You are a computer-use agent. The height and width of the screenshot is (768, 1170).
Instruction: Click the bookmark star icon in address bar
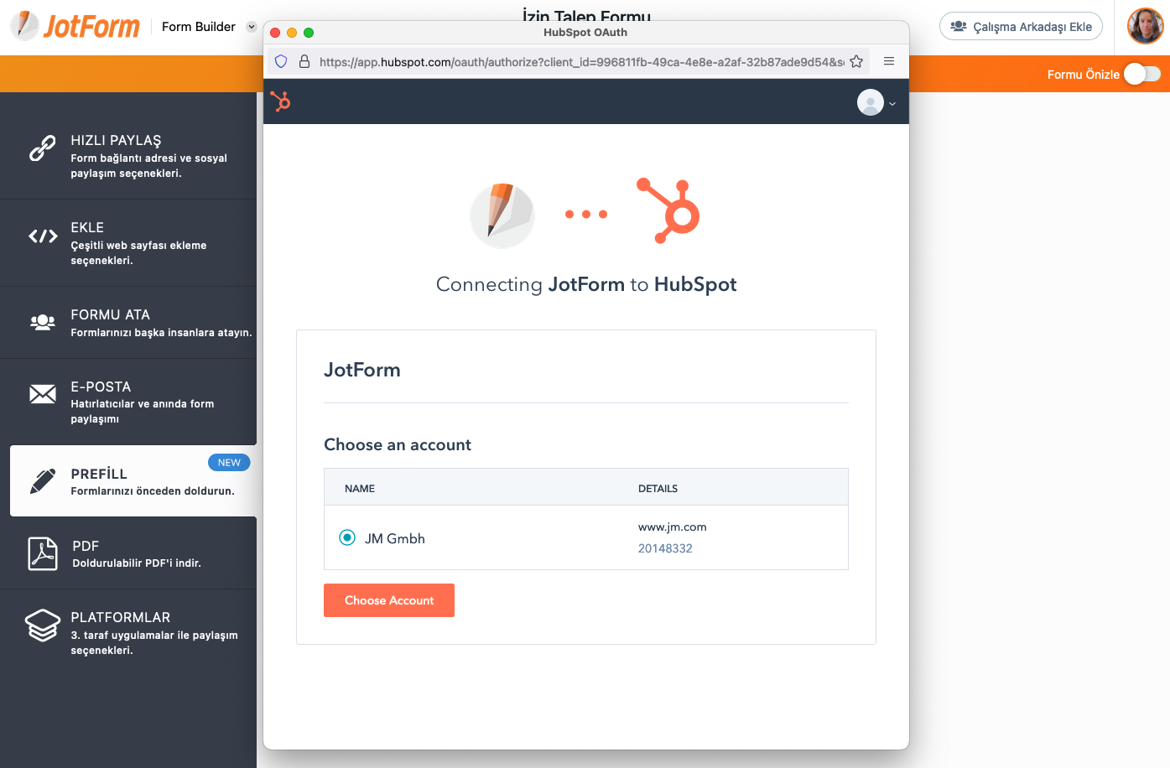coord(856,61)
